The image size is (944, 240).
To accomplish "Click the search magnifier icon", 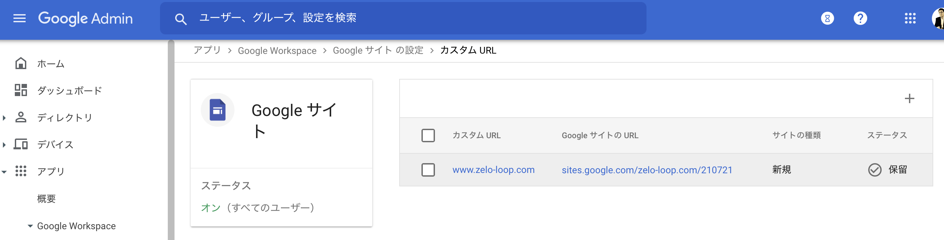I will [x=181, y=19].
